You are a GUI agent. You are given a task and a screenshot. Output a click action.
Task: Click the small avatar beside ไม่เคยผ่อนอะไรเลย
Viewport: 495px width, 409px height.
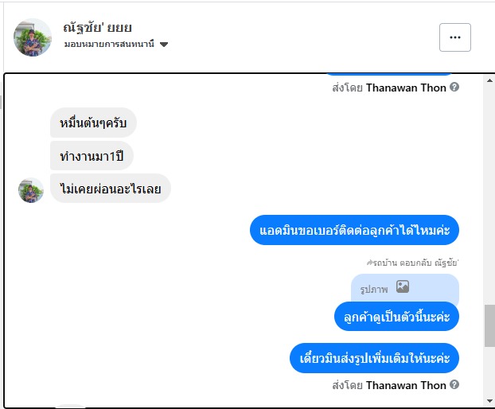click(30, 190)
